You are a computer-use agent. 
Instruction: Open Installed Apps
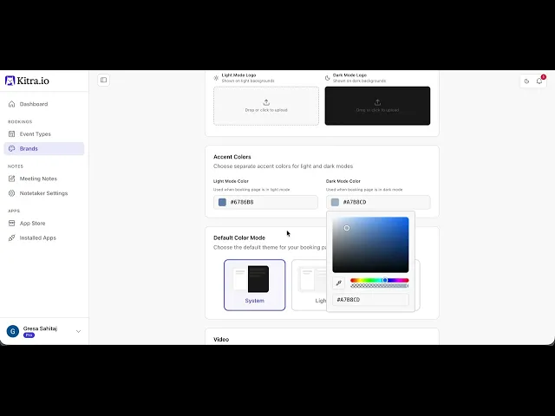pos(44,237)
